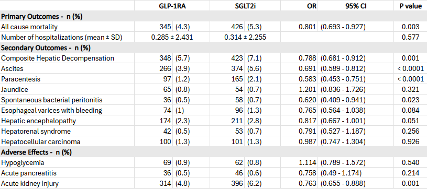Click the 95% CI header cell

coord(356,6)
